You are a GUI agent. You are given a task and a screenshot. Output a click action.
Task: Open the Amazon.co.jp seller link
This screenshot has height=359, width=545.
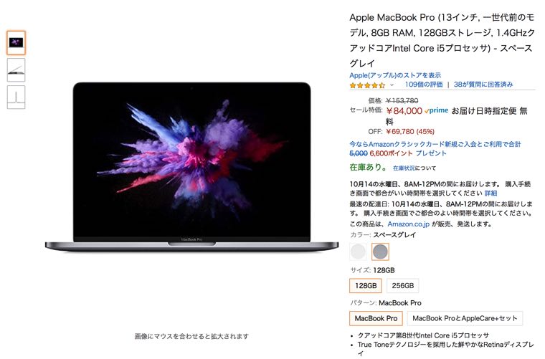pyautogui.click(x=409, y=224)
